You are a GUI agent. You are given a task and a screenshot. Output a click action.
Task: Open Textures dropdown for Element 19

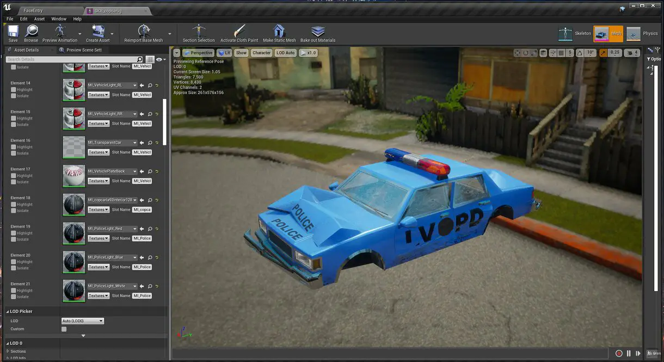(x=99, y=238)
